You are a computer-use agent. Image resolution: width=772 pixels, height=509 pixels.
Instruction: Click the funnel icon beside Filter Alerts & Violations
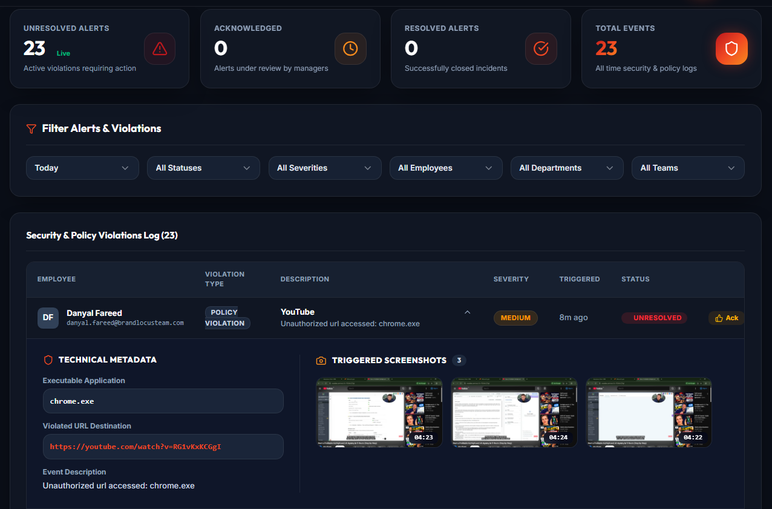pyautogui.click(x=31, y=128)
